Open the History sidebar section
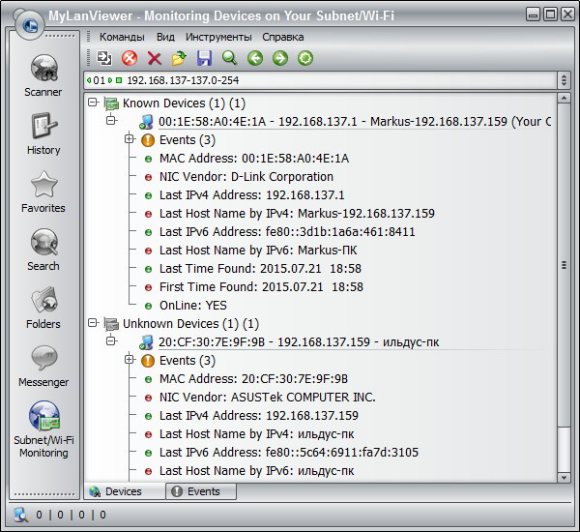This screenshot has height=532, width=580. click(x=43, y=133)
